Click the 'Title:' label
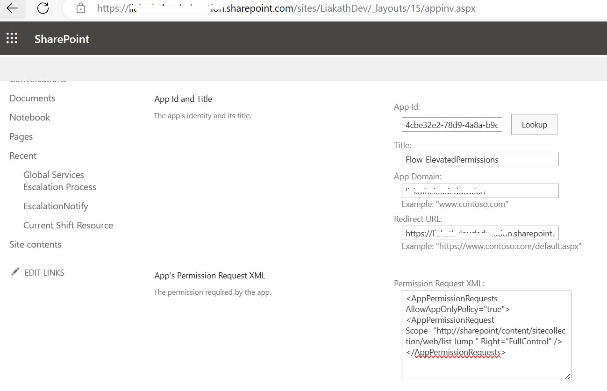Image resolution: width=607 pixels, height=391 pixels. (402, 145)
